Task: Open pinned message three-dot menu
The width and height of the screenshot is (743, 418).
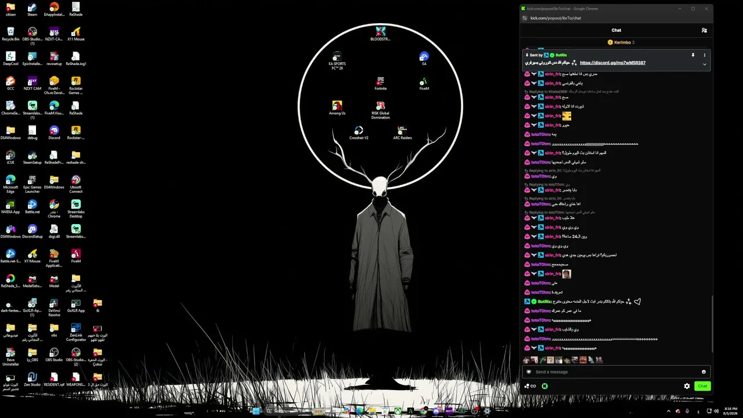Action: [x=705, y=55]
